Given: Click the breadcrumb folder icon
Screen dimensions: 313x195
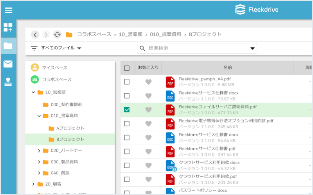Looking at the screenshot, I should 69,35.
